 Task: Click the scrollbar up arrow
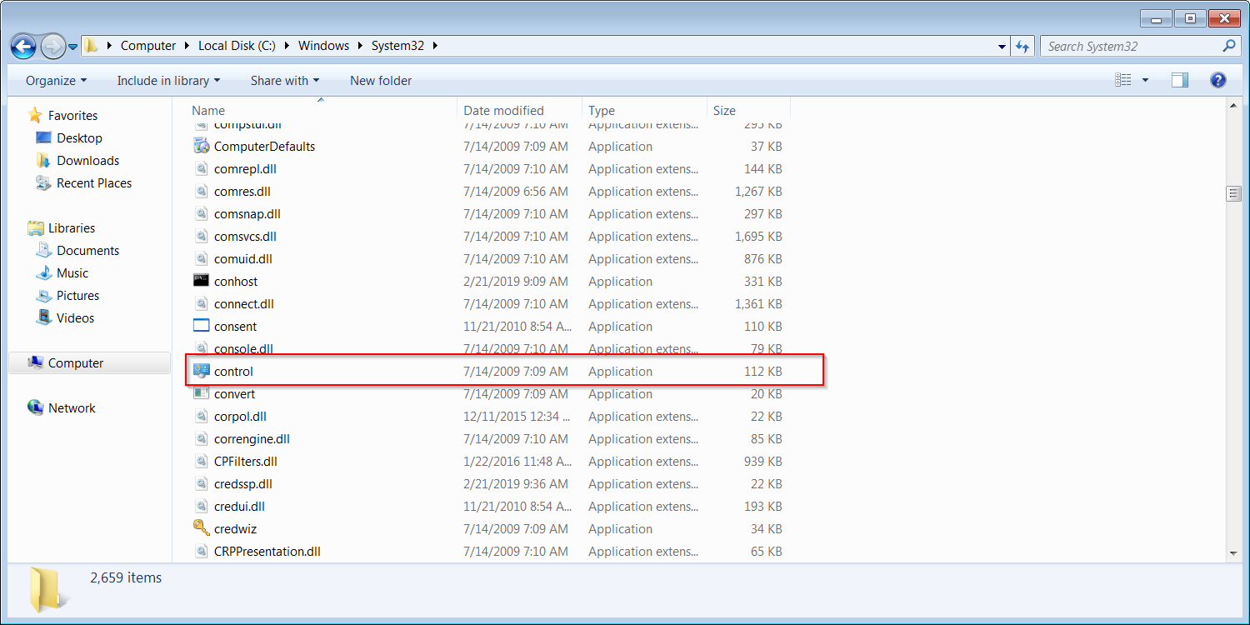pyautogui.click(x=1233, y=106)
